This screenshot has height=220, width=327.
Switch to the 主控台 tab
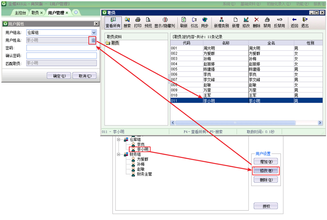coord(20,13)
